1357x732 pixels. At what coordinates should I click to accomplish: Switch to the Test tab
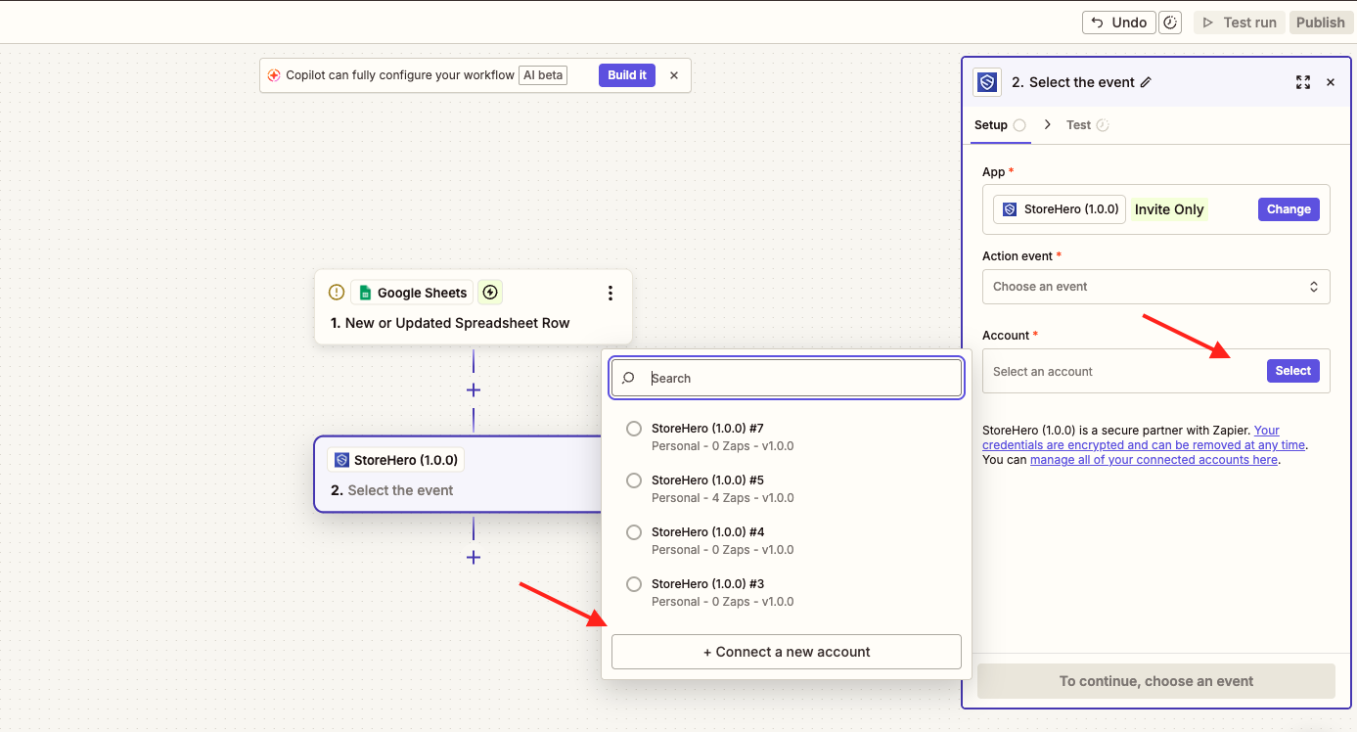[x=1078, y=125]
